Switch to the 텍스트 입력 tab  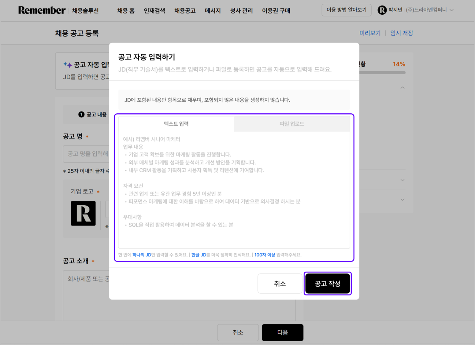pos(176,124)
